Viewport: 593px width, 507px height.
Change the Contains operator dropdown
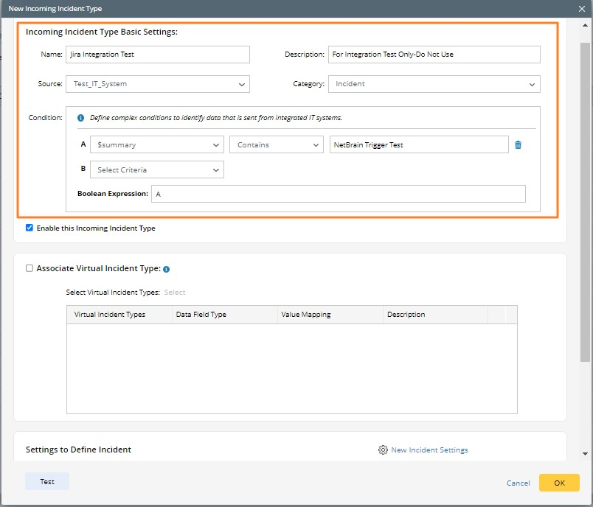(x=277, y=145)
